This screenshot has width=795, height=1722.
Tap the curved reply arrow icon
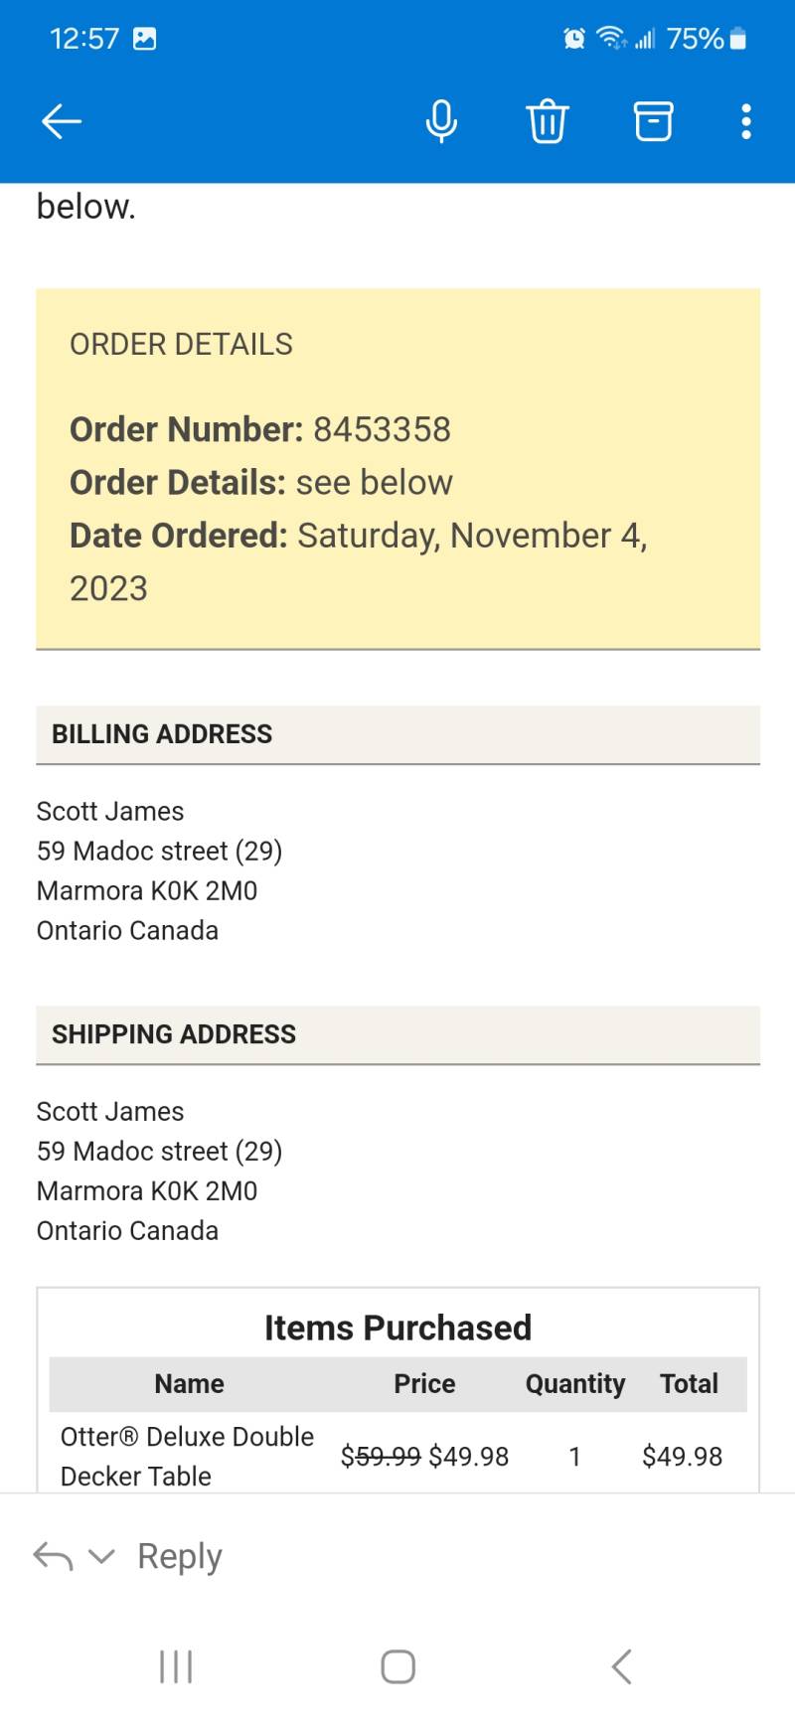[53, 1556]
